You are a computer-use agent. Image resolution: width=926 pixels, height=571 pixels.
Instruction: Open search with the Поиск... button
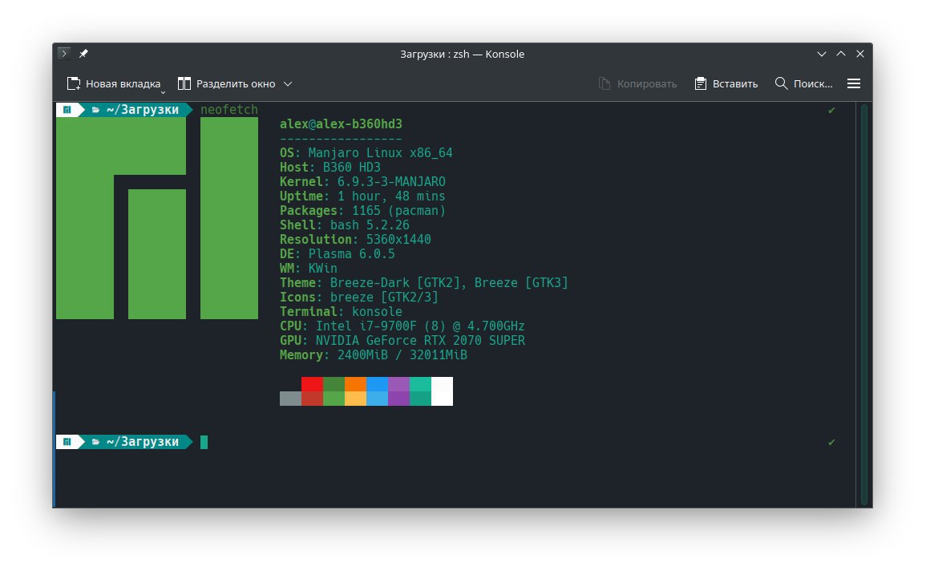point(803,84)
